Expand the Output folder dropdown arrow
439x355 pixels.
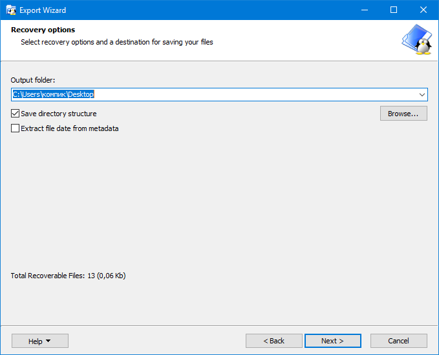click(422, 95)
